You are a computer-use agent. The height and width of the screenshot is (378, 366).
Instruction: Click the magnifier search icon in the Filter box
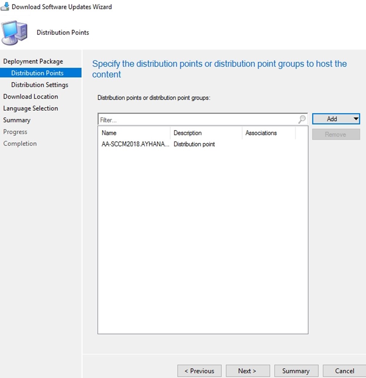pyautogui.click(x=302, y=119)
